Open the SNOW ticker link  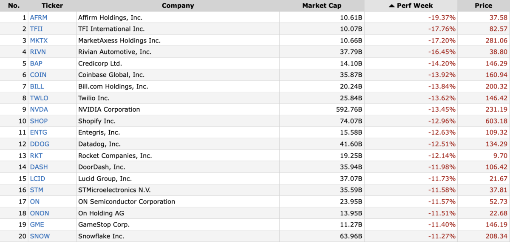click(x=40, y=236)
